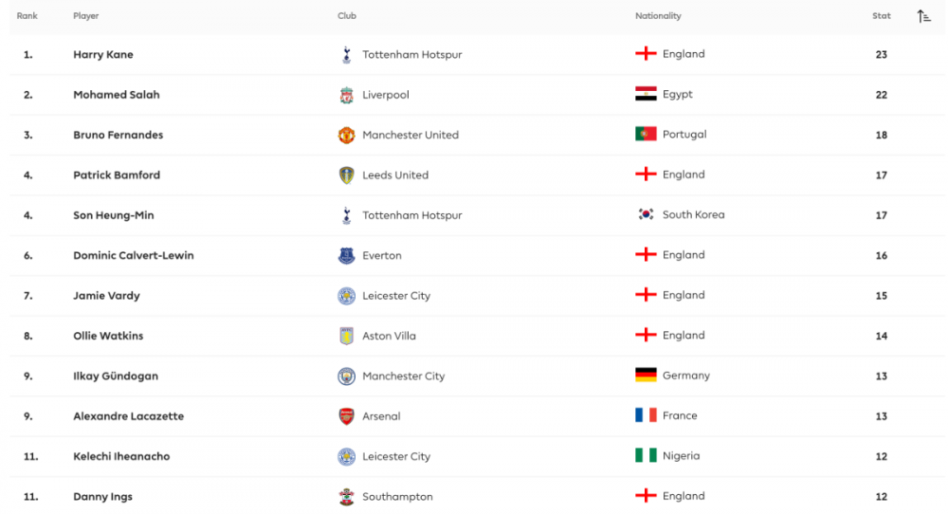Click the Stat column header
This screenshot has width=948, height=514.
click(x=882, y=16)
